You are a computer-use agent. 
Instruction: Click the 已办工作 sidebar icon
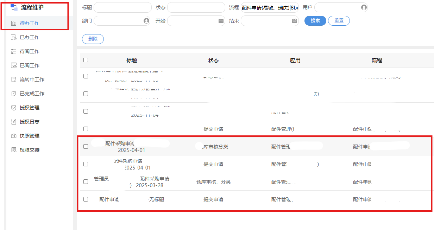[14, 37]
